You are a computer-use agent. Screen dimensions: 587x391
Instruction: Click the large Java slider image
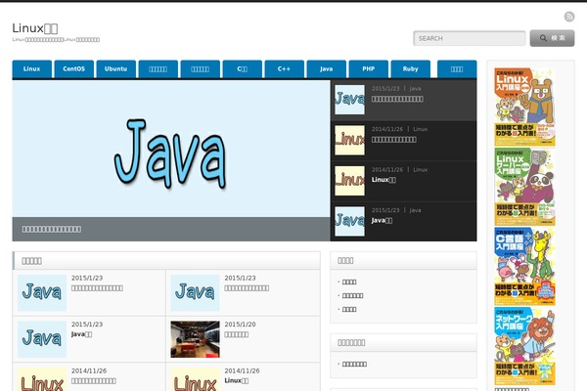coord(171,149)
